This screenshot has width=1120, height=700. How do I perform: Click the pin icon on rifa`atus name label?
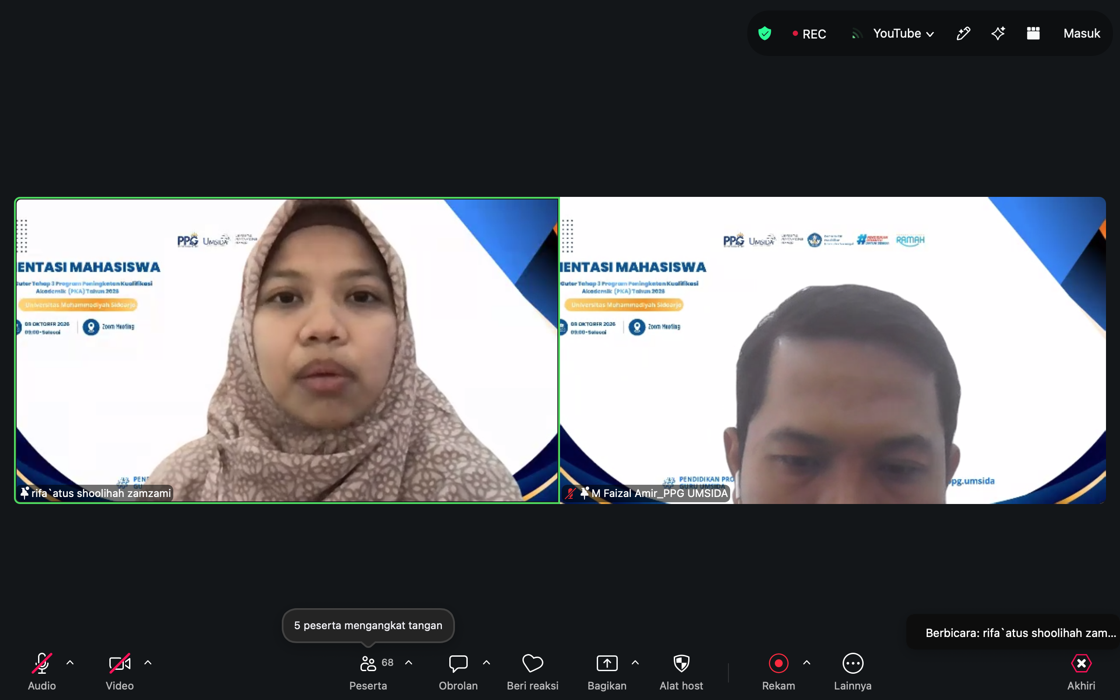coord(24,493)
